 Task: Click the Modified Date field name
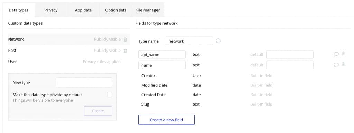(x=154, y=85)
